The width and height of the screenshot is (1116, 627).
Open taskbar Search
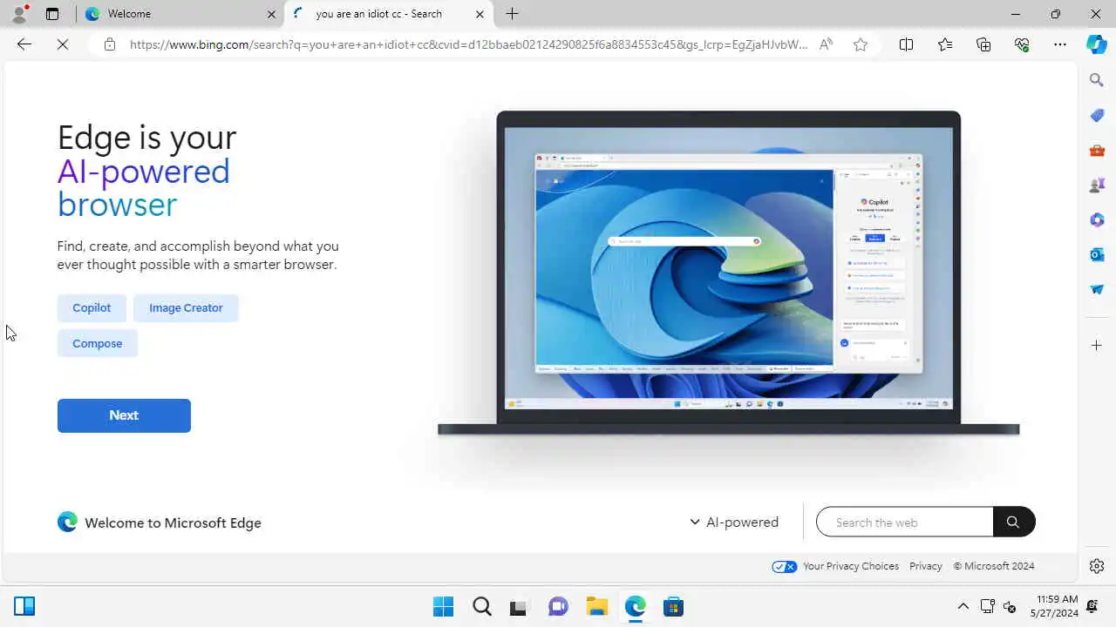(481, 606)
